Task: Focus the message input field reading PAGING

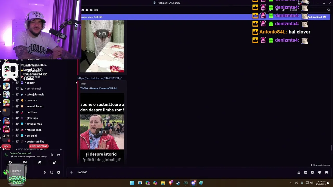Action: pyautogui.click(x=182, y=172)
